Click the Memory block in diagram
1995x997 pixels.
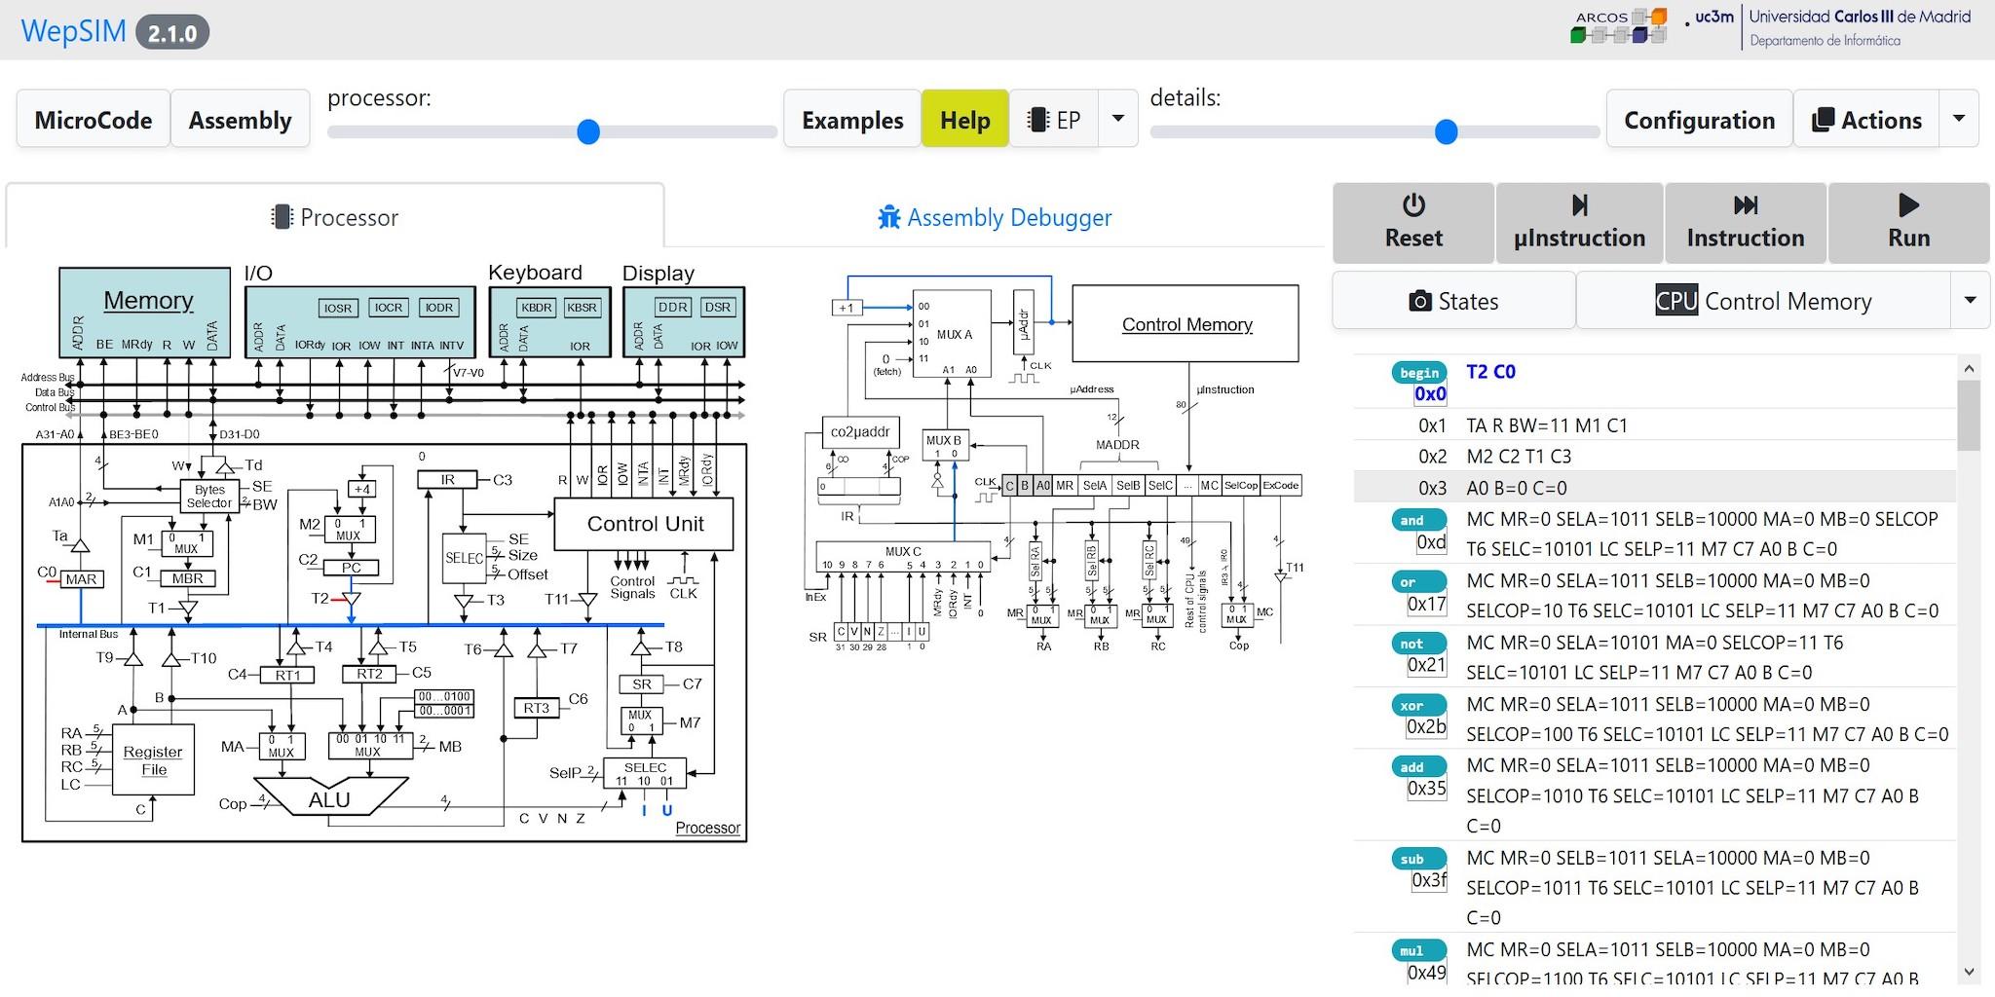coord(145,313)
